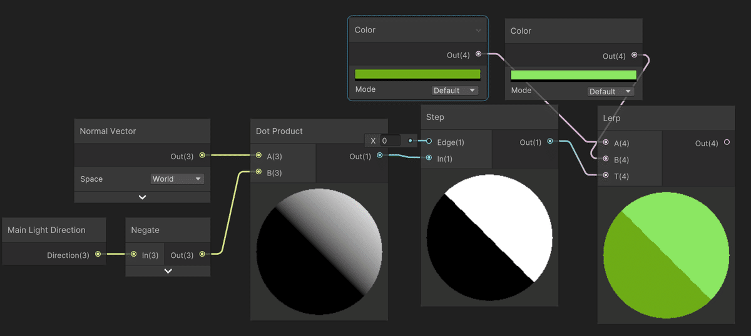This screenshot has width=751, height=336.
Task: Click the Dot Product gradient sphere preview
Action: pyautogui.click(x=319, y=252)
